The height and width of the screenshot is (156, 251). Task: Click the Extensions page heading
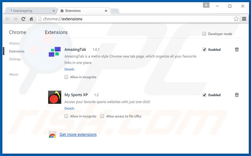pyautogui.click(x=56, y=32)
